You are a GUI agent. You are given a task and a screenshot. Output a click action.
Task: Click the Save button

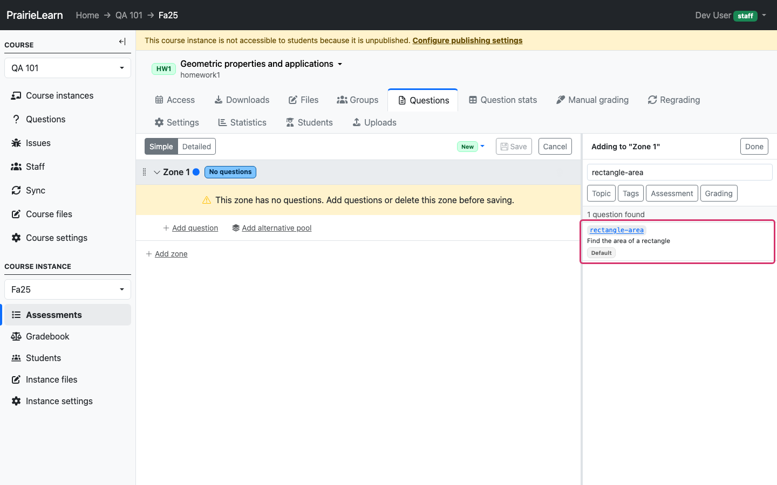tap(514, 147)
